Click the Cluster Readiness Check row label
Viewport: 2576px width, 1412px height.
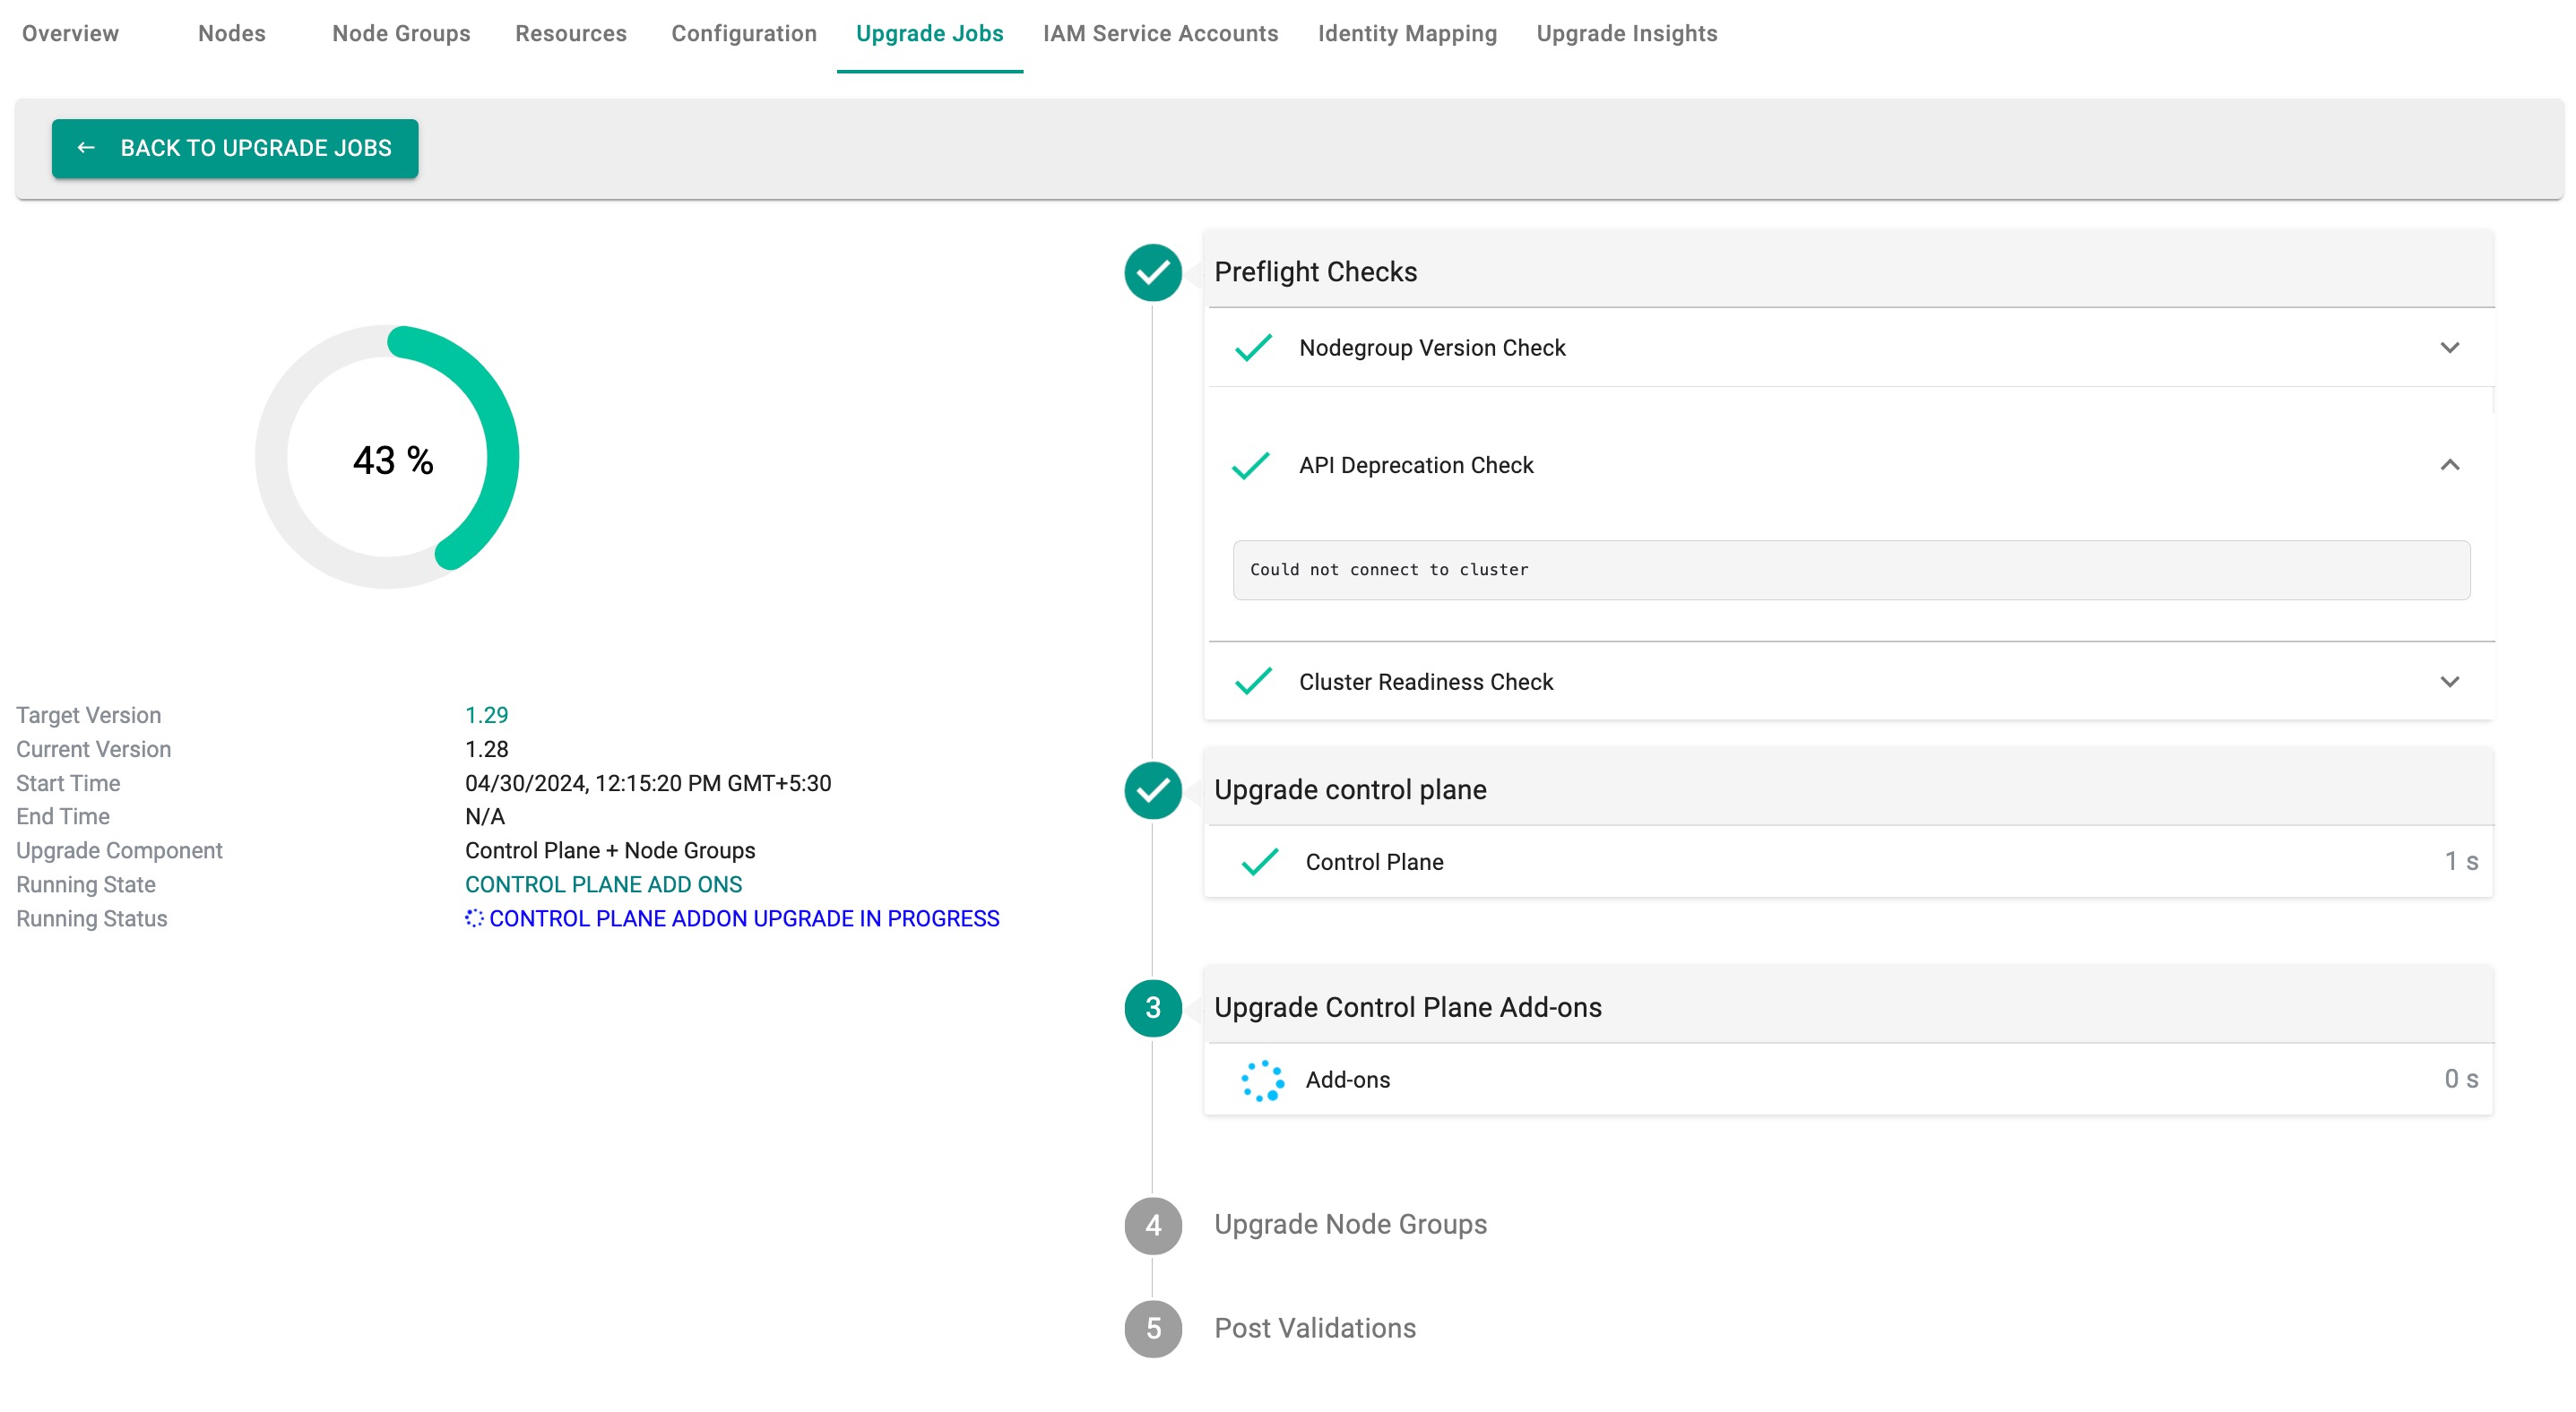[x=1426, y=683]
